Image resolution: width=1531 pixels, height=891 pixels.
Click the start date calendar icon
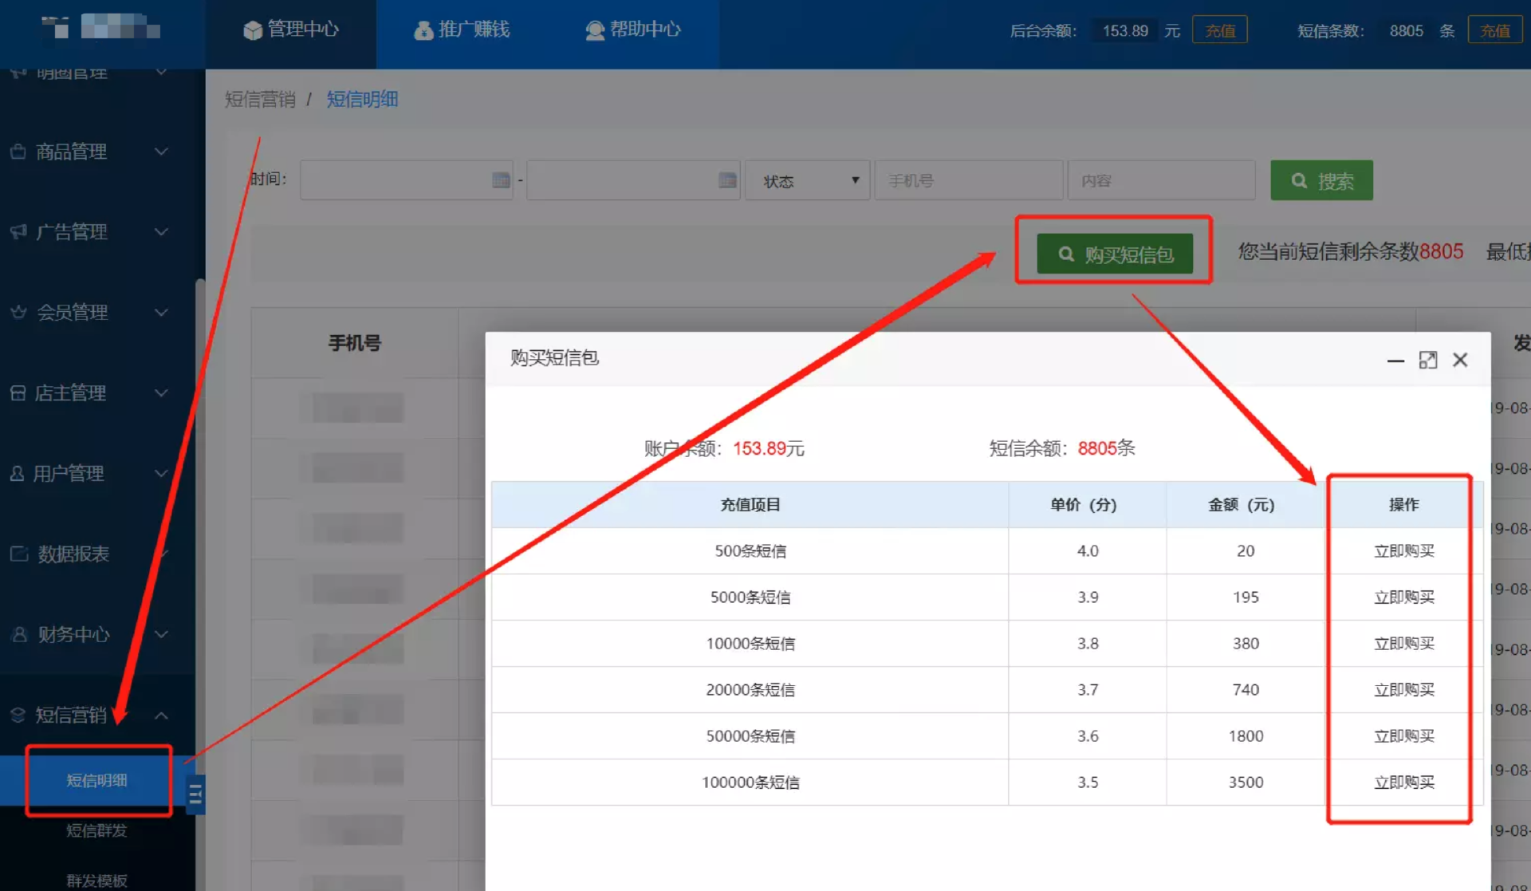[x=500, y=180]
